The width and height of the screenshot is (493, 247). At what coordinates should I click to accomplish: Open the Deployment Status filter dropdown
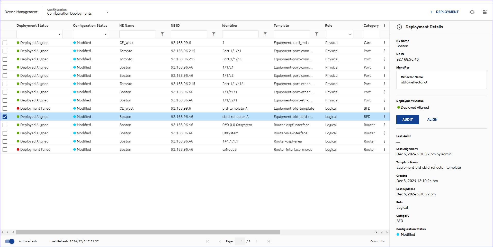coord(39,34)
